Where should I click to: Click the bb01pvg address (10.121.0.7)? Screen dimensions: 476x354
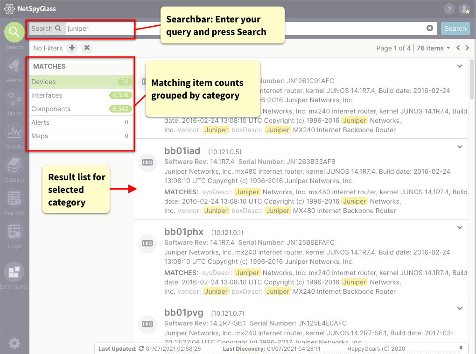(x=228, y=313)
